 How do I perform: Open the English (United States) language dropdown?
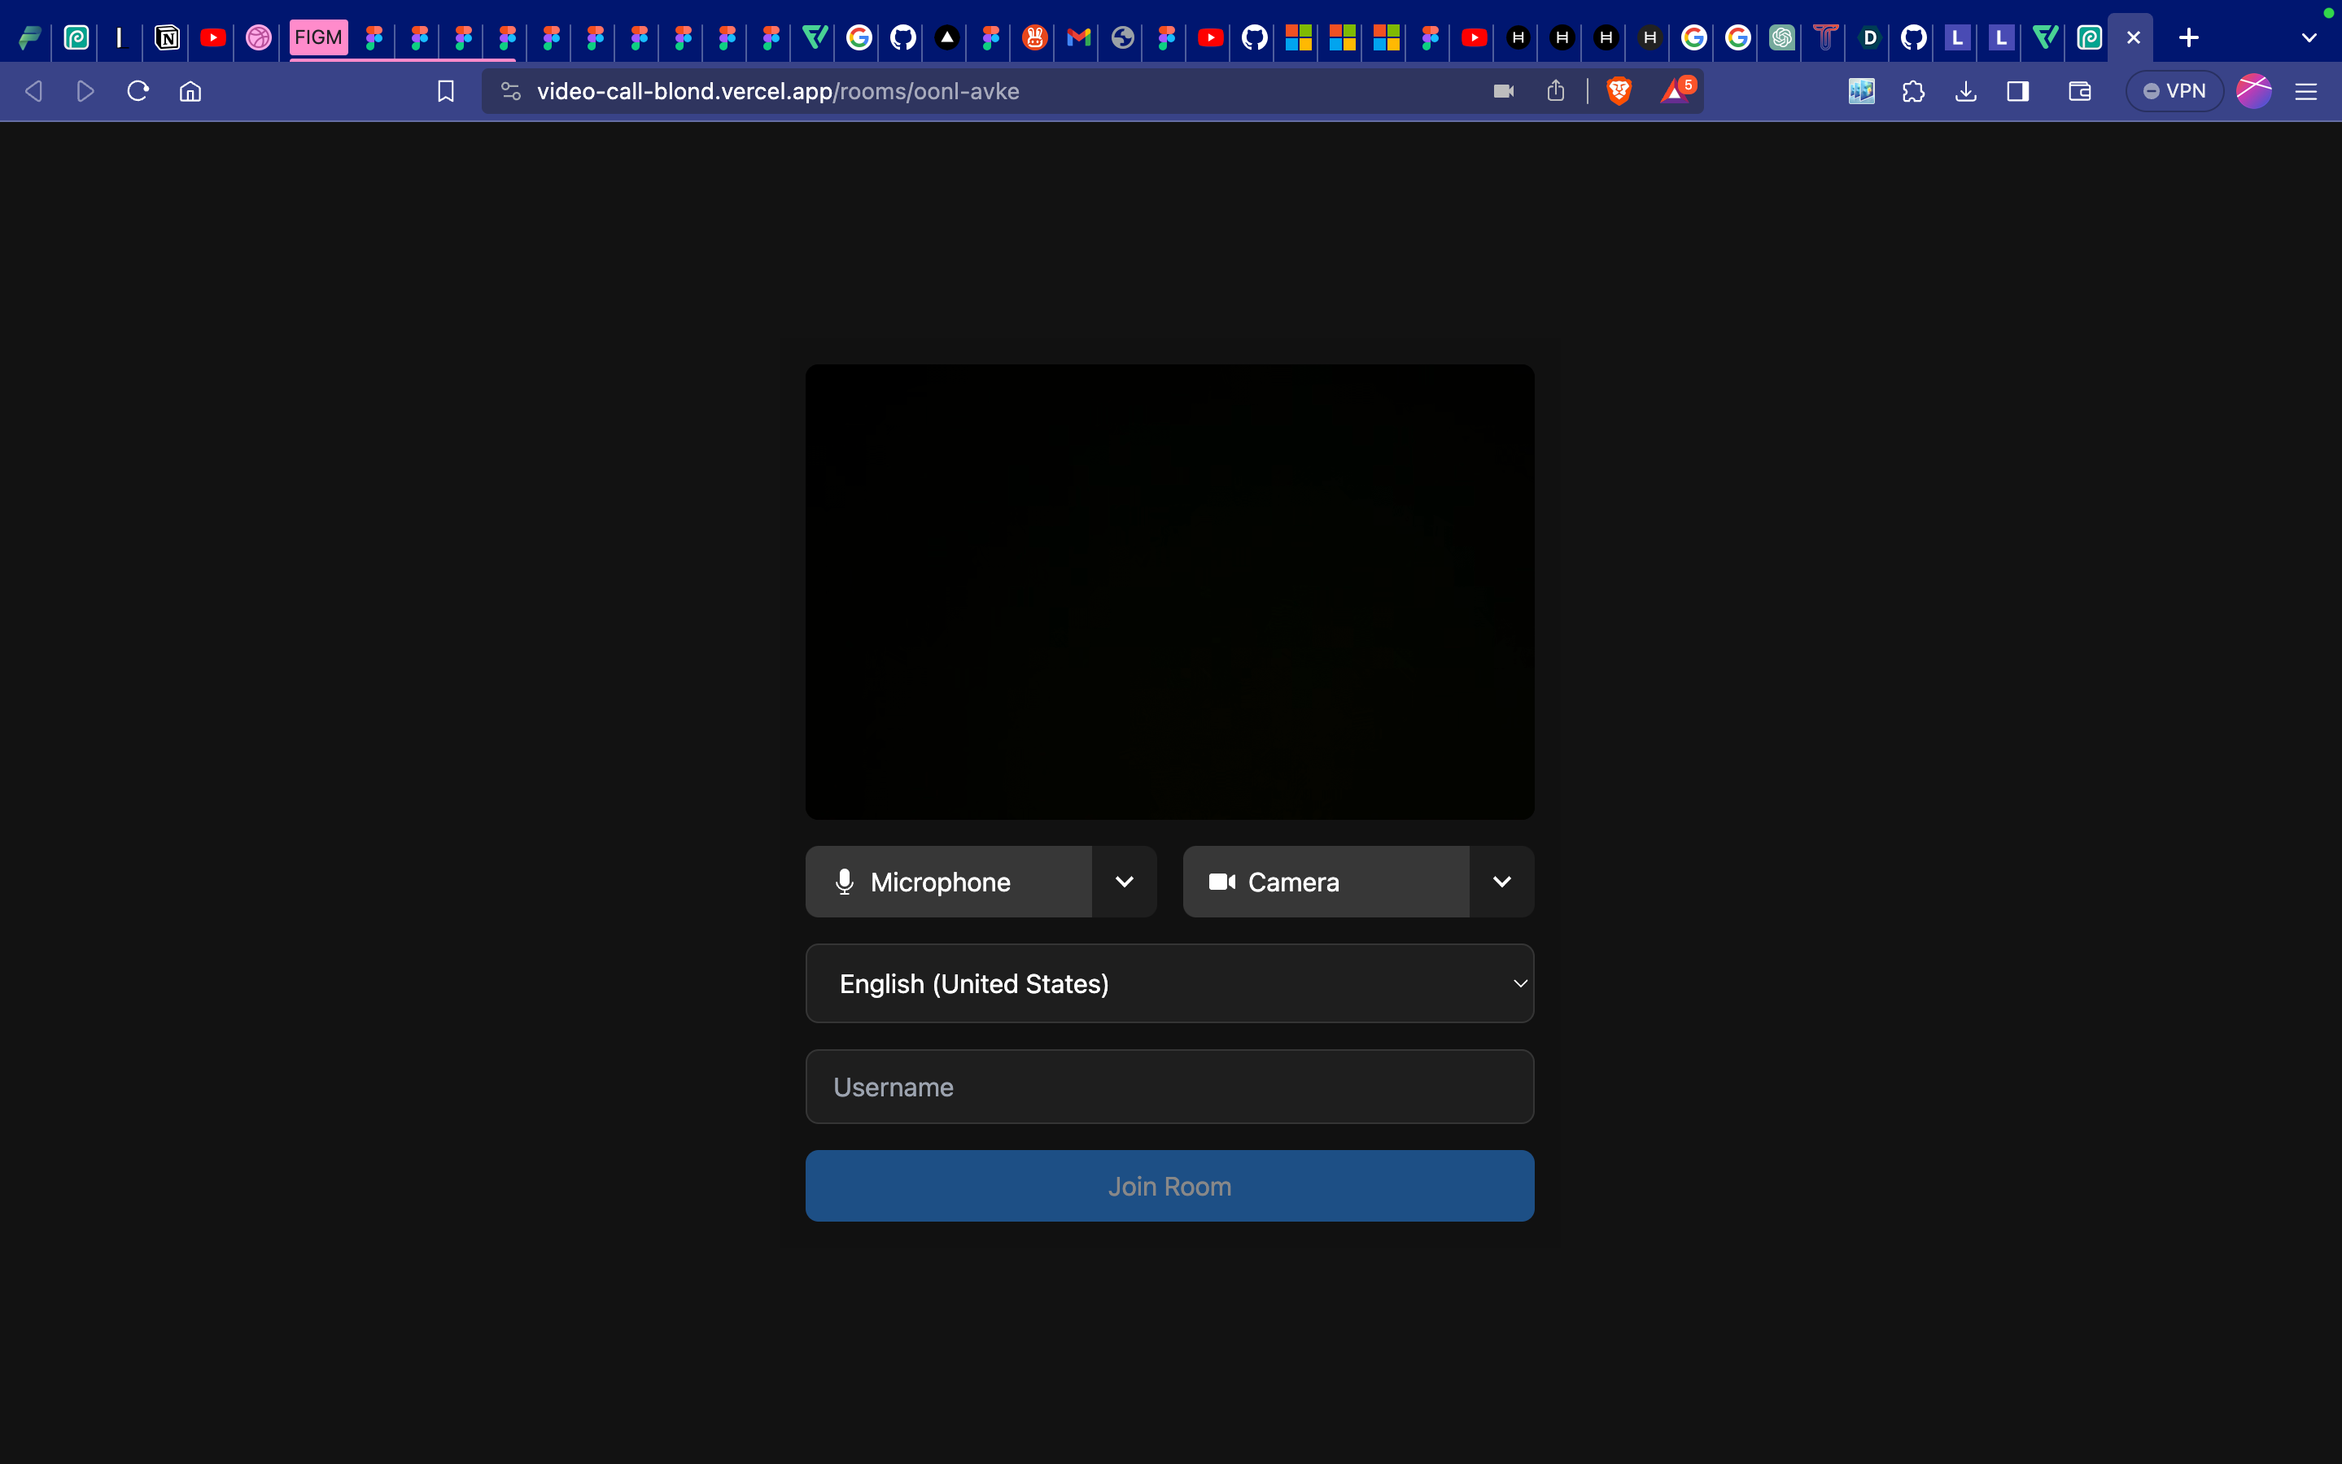[x=1169, y=984]
